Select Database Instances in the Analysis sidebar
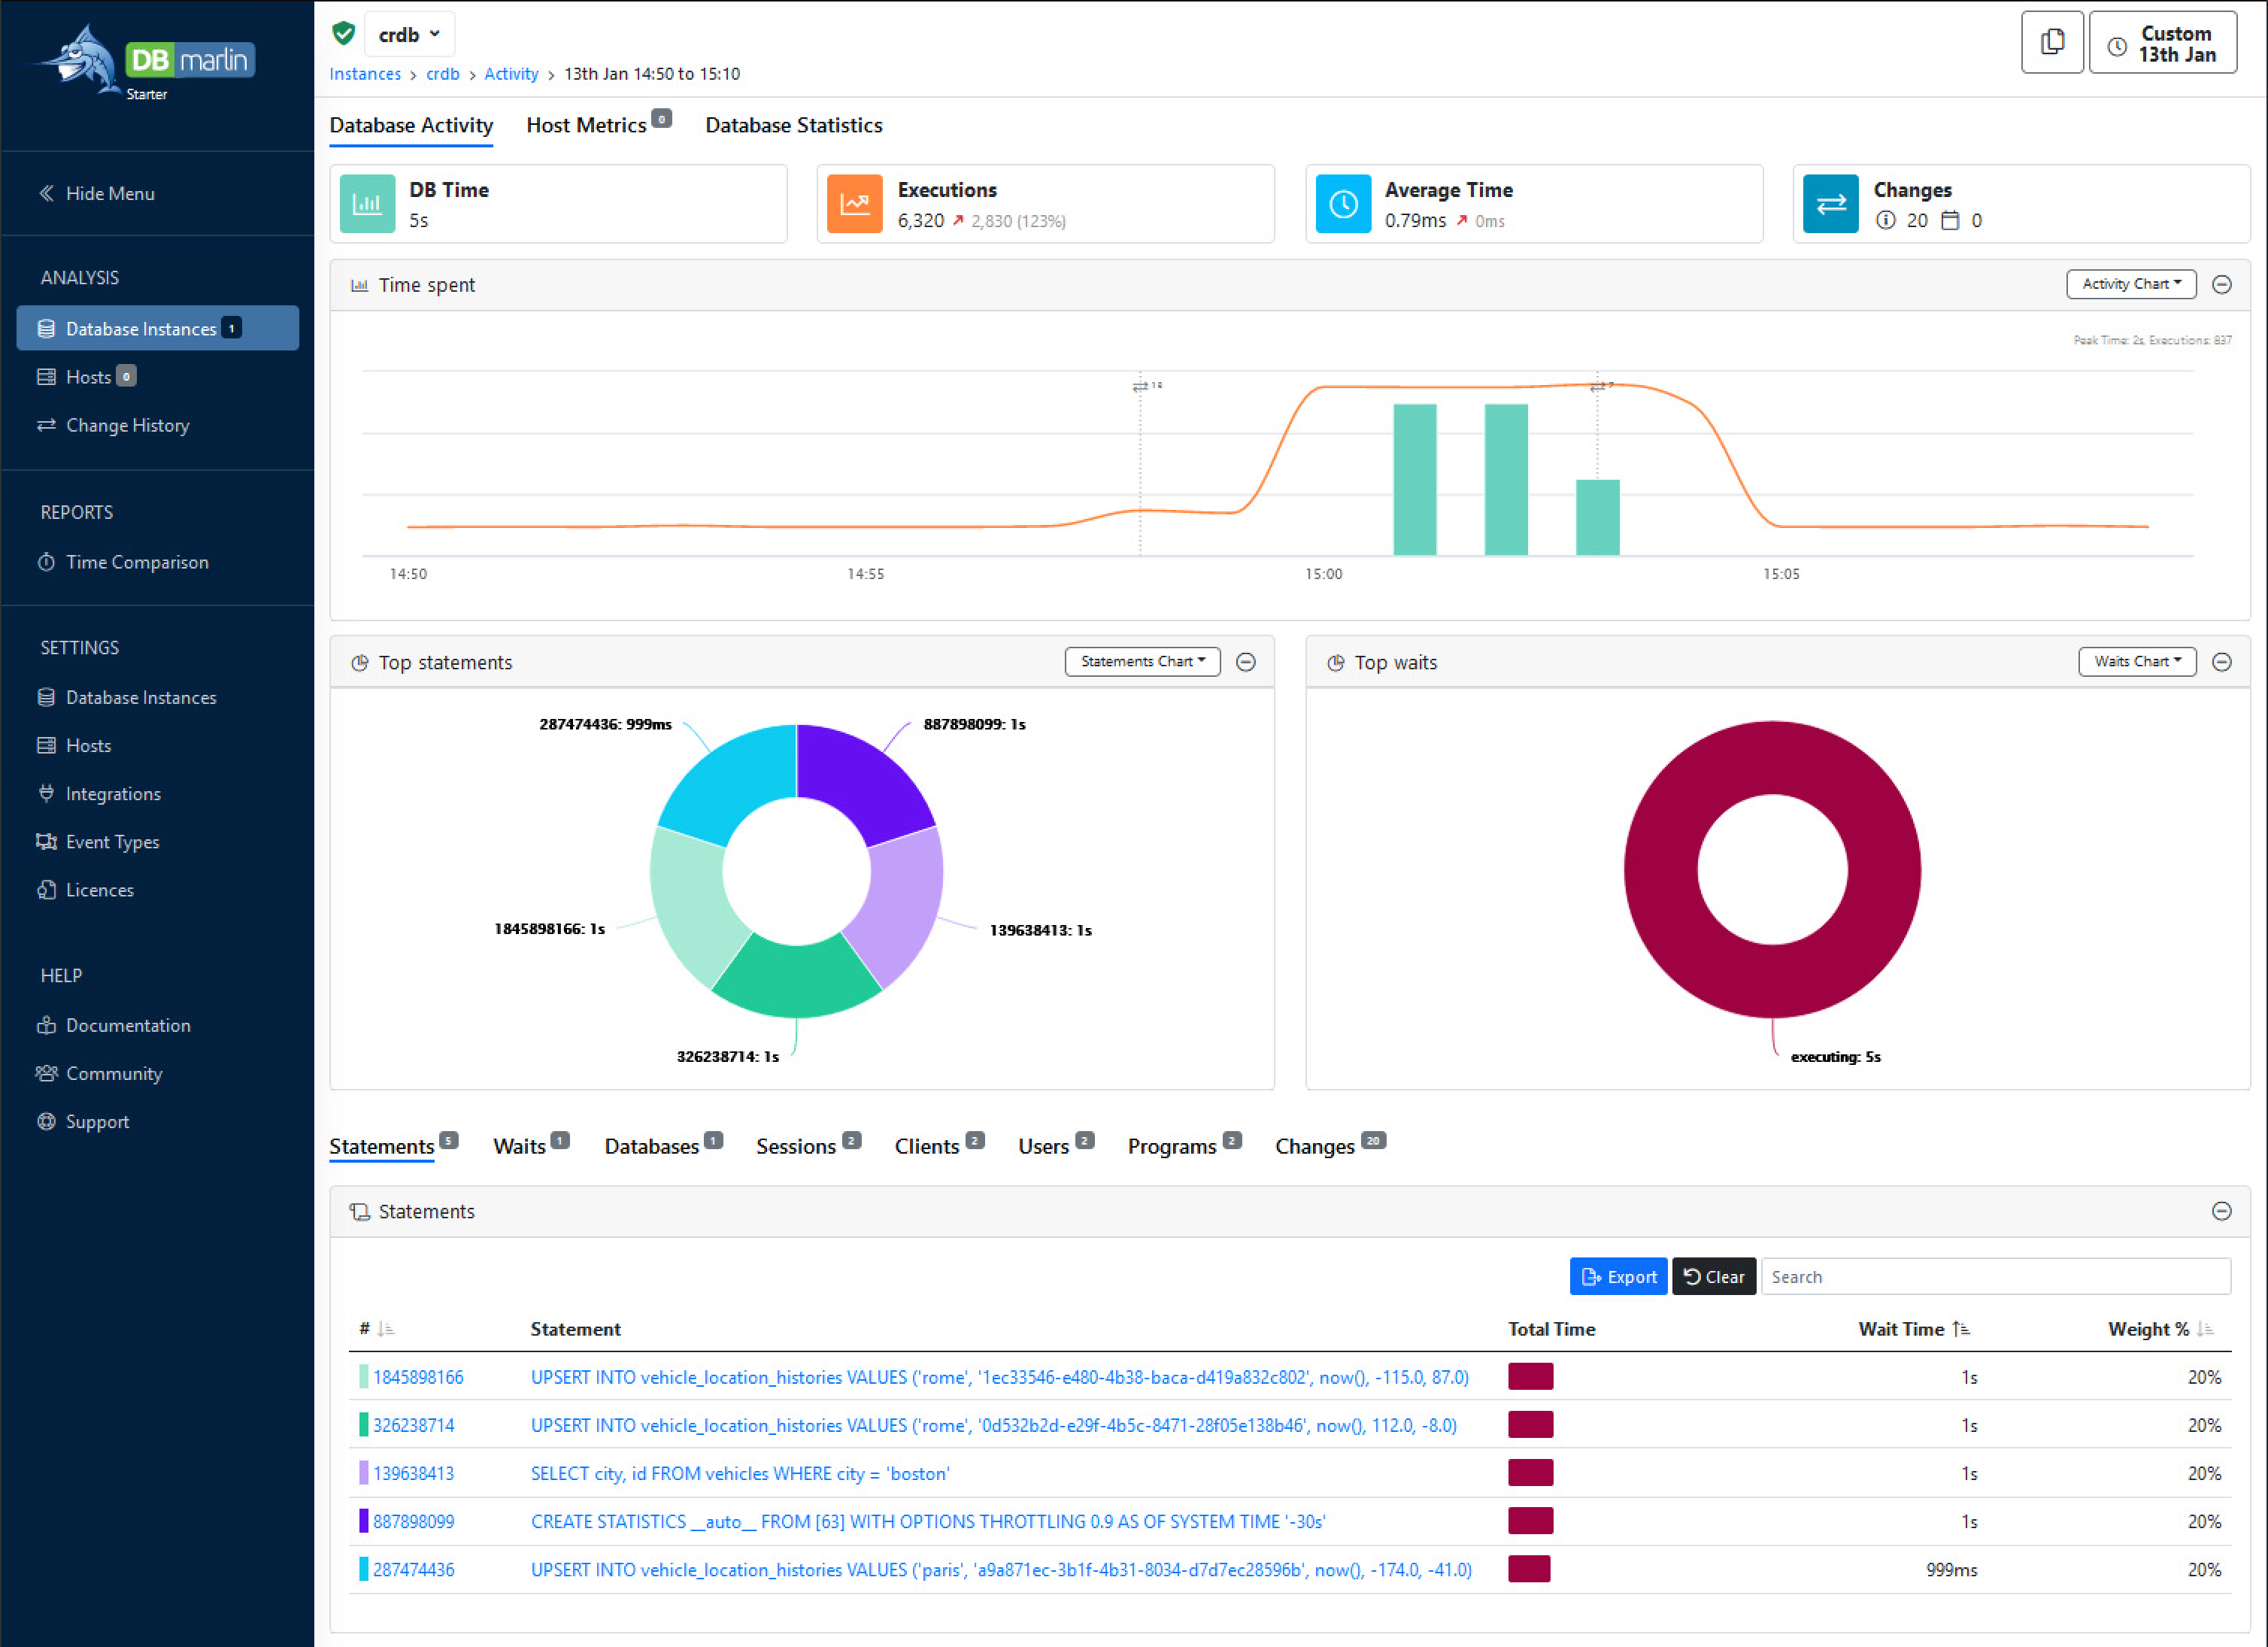The width and height of the screenshot is (2268, 1647). click(x=140, y=328)
